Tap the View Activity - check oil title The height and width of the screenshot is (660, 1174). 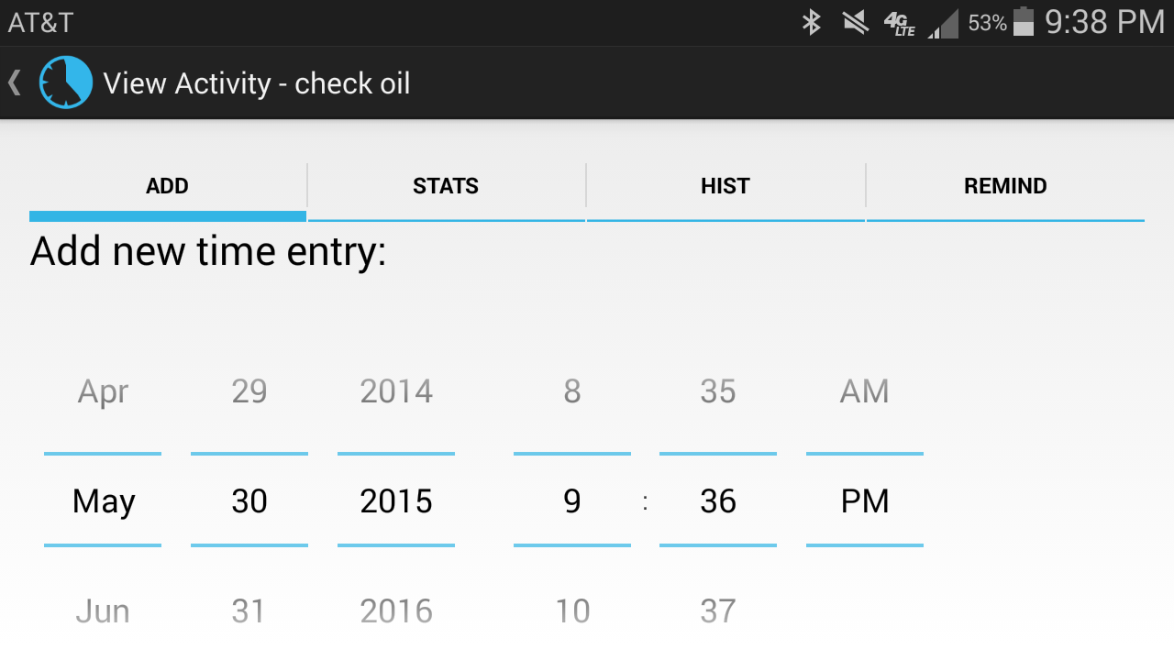[257, 83]
